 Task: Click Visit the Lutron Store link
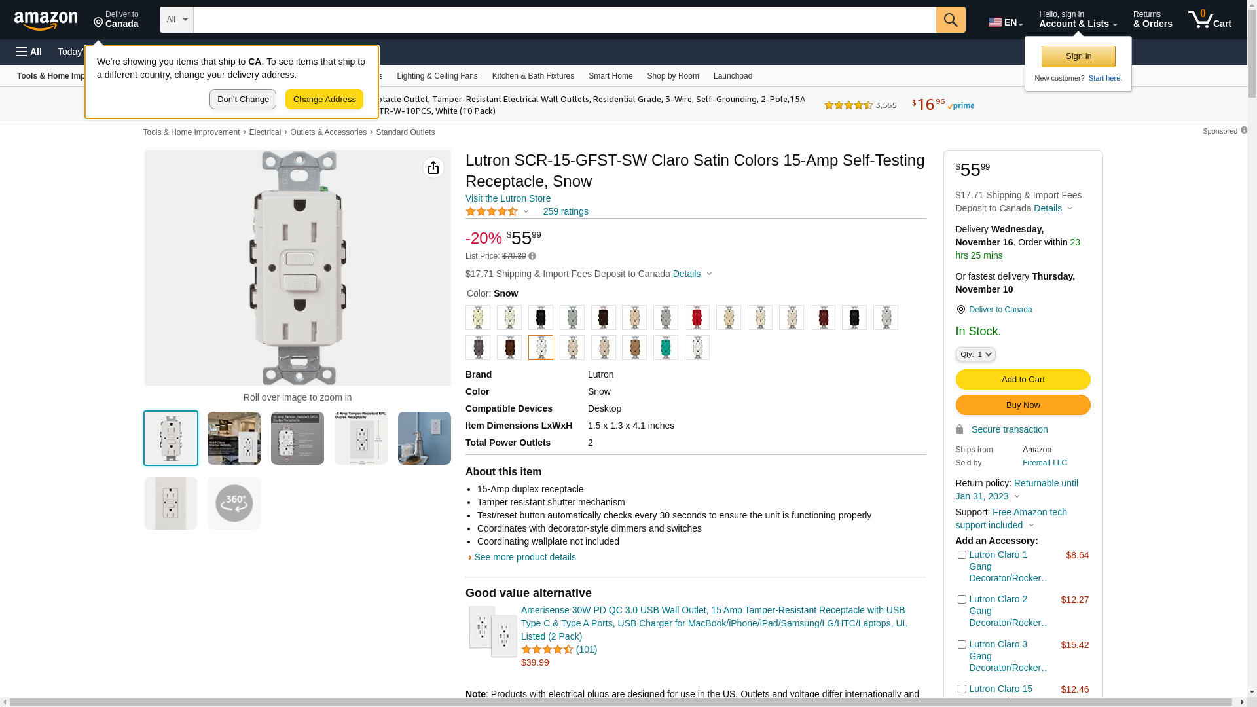(507, 198)
